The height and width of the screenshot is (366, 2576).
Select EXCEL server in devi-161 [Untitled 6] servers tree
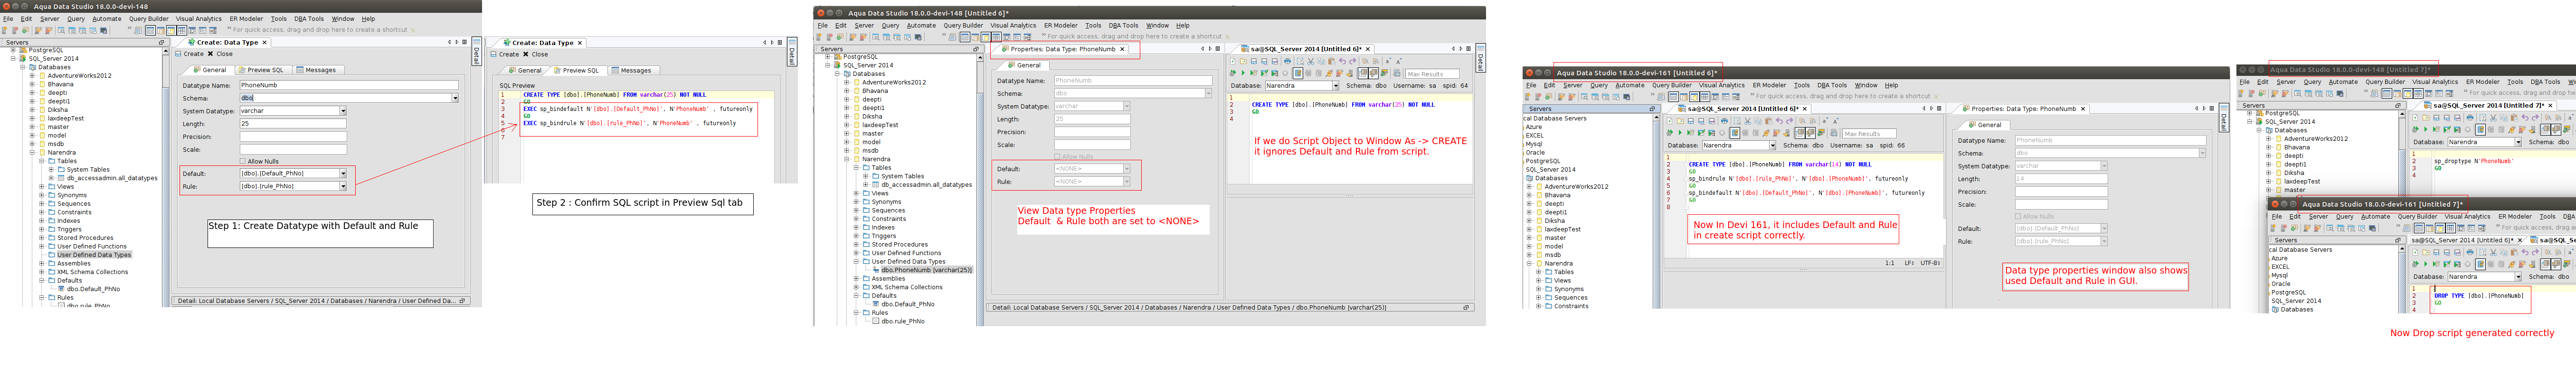coord(1535,136)
